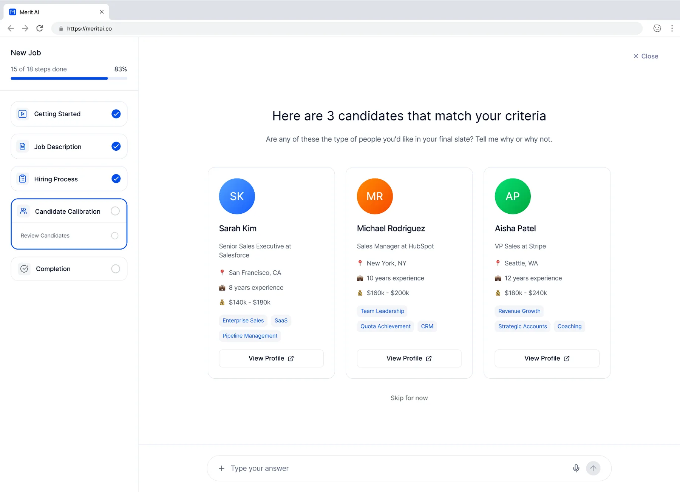The image size is (680, 492).
Task: Click the CRM skill tag
Action: (x=427, y=326)
